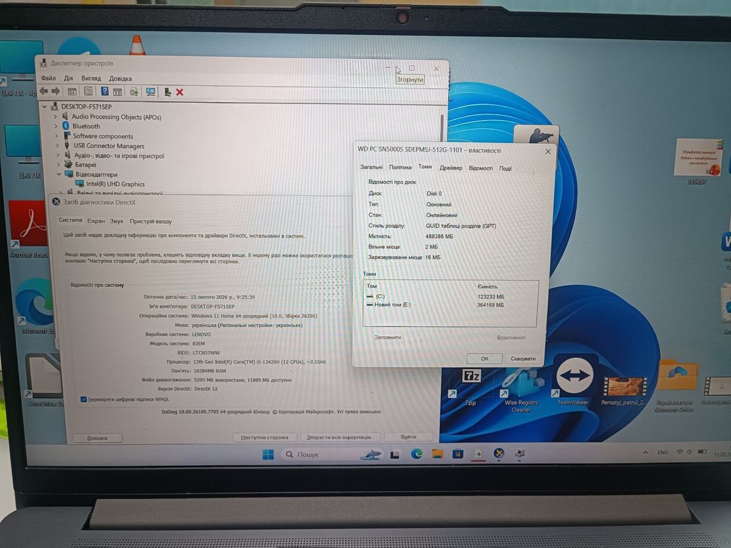Click the scan for hardware changes monitor icon

[150, 92]
